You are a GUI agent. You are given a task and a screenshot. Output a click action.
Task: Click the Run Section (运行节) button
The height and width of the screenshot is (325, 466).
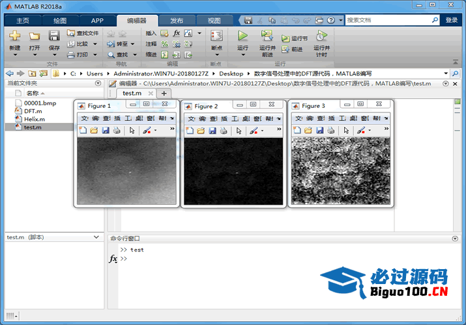pos(295,38)
